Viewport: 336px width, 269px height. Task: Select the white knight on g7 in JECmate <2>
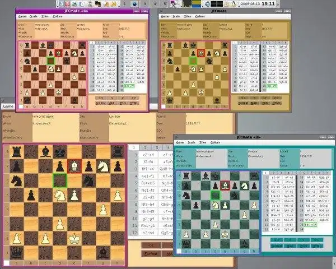coord(244,185)
